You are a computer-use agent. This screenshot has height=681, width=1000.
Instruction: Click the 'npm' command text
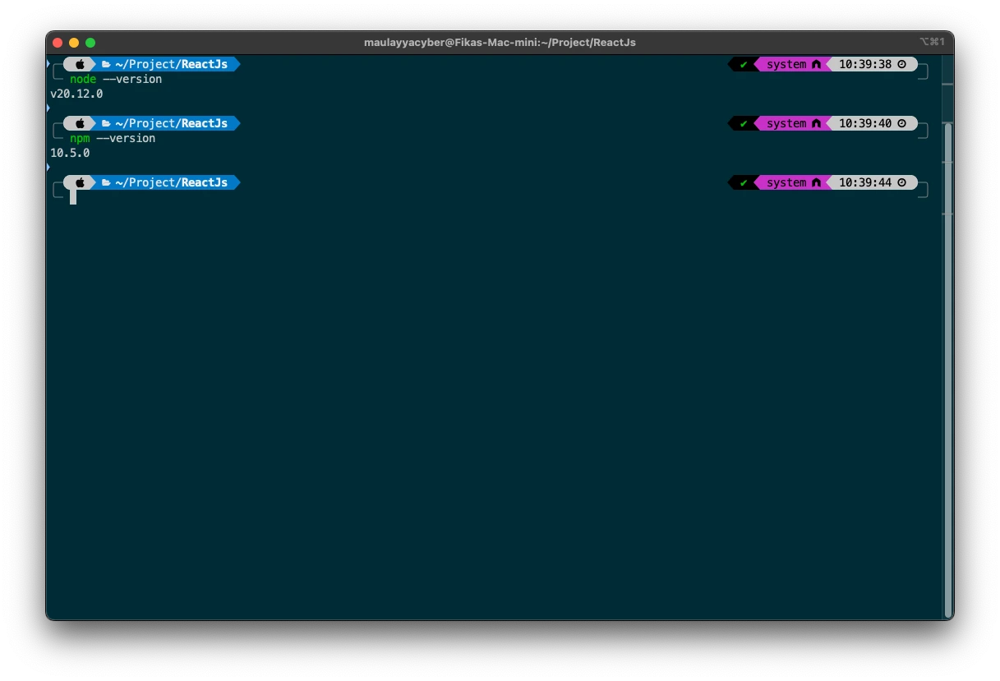click(x=80, y=138)
